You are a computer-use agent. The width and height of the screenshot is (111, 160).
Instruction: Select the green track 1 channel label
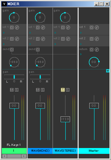[x=14, y=151]
